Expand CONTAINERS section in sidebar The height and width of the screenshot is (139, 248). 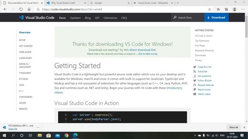coord(26,97)
